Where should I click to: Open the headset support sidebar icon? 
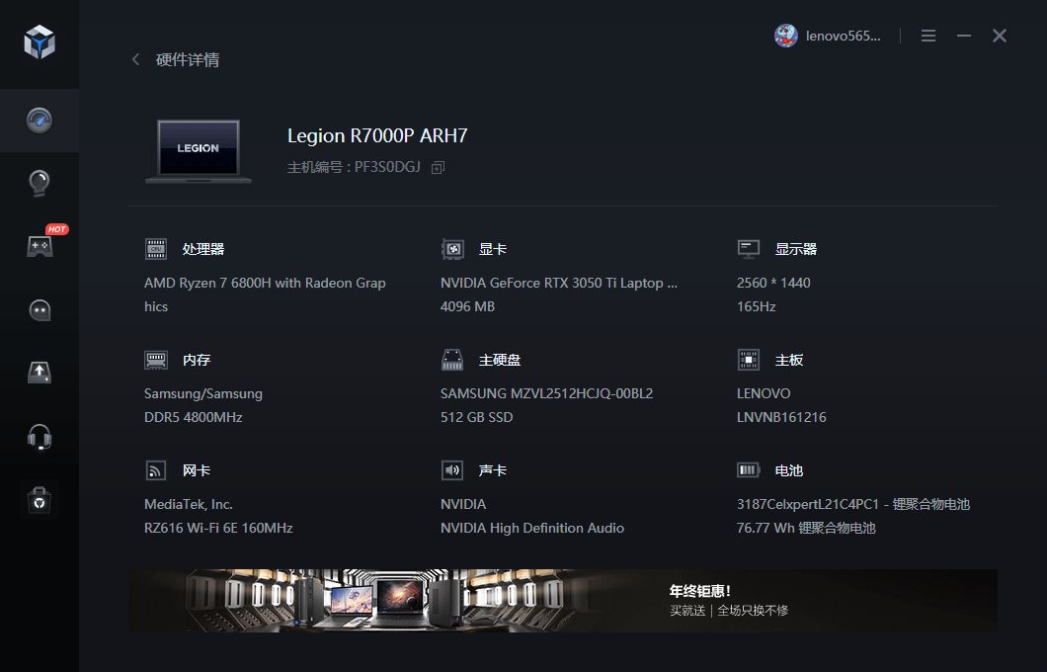pyautogui.click(x=40, y=438)
